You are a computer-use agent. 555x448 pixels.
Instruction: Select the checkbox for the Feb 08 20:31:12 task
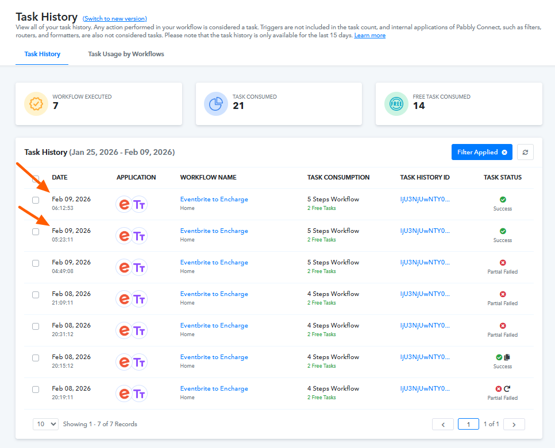(x=36, y=326)
